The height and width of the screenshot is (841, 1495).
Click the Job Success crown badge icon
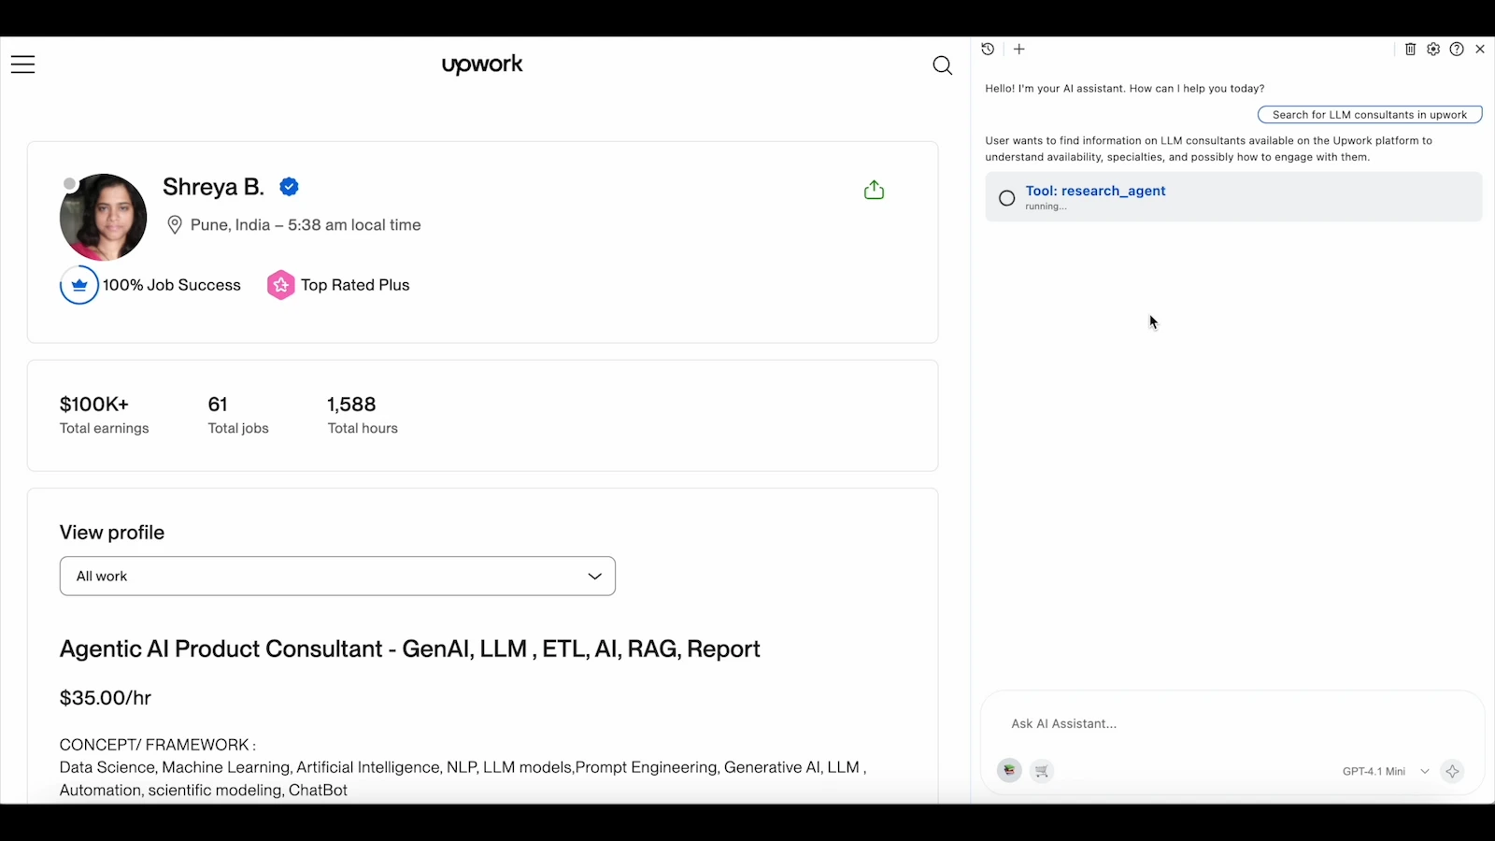[79, 285]
